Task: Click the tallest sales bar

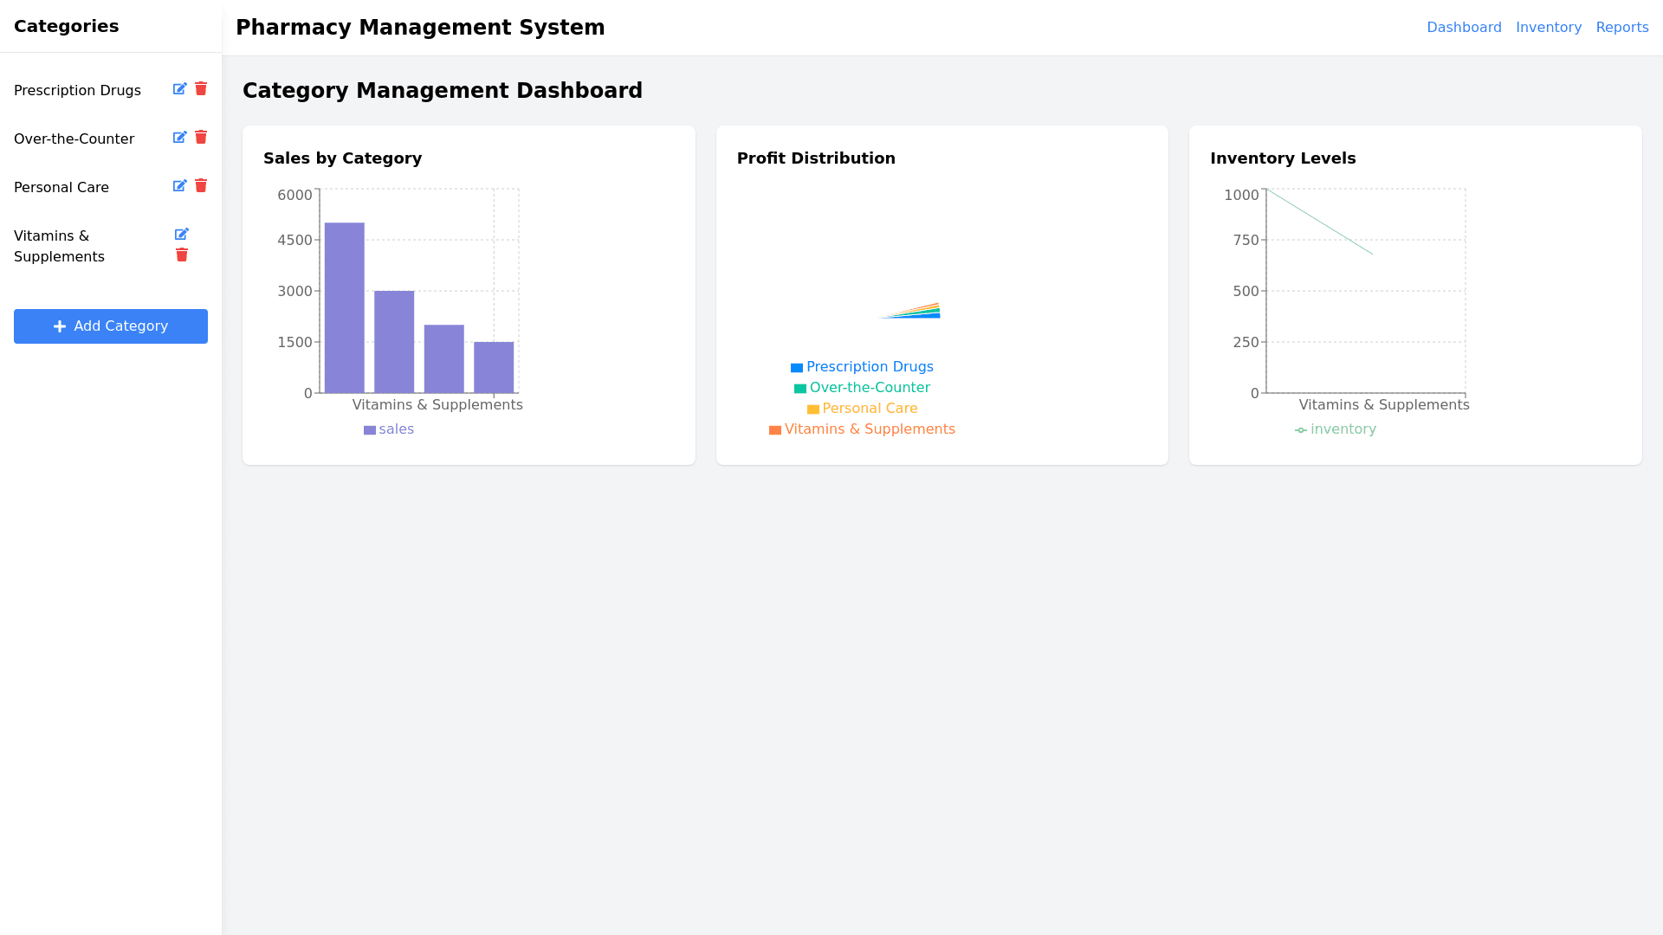Action: pyautogui.click(x=345, y=307)
